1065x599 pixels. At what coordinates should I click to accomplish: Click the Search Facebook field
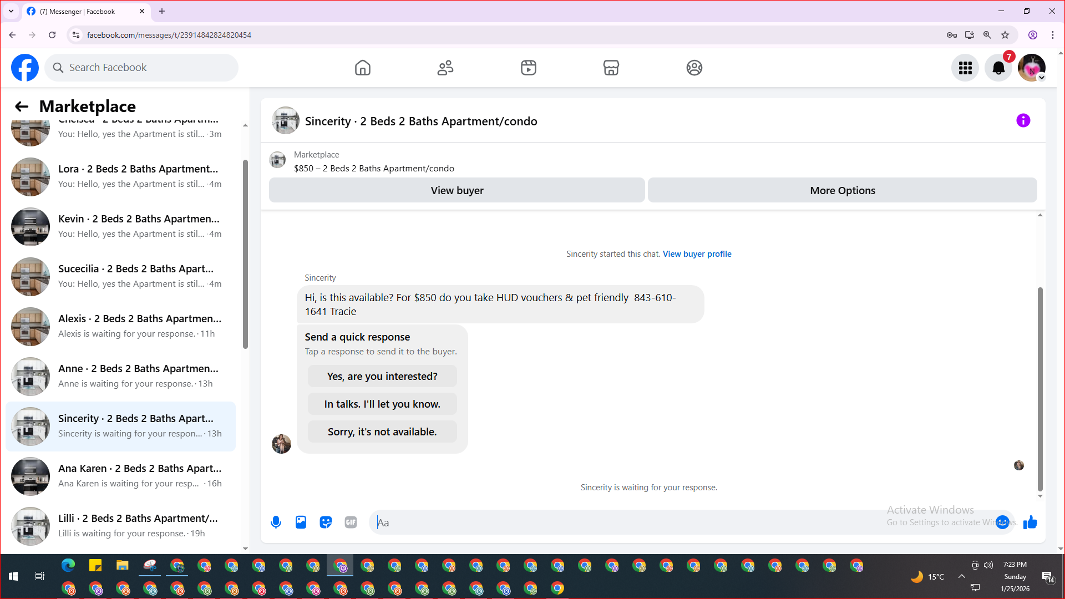coord(141,68)
